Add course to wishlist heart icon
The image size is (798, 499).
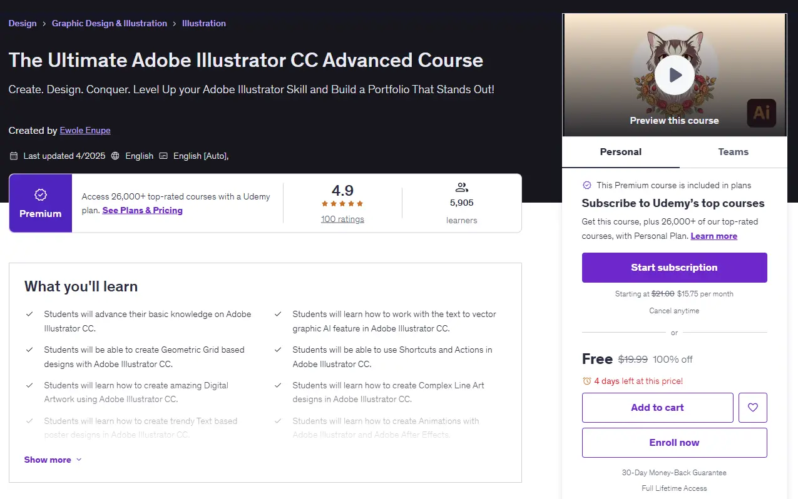pyautogui.click(x=753, y=408)
